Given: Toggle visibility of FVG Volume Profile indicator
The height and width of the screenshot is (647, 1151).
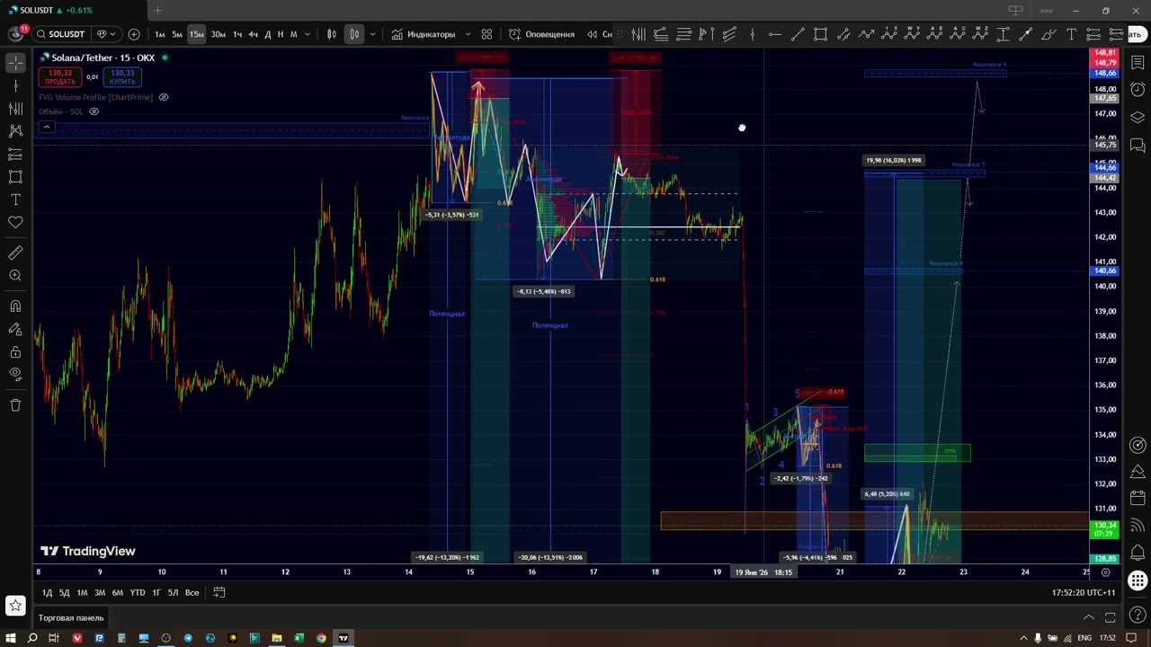Looking at the screenshot, I should pos(163,97).
